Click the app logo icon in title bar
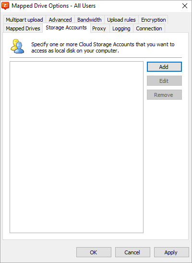The image size is (192, 263). [5, 6]
